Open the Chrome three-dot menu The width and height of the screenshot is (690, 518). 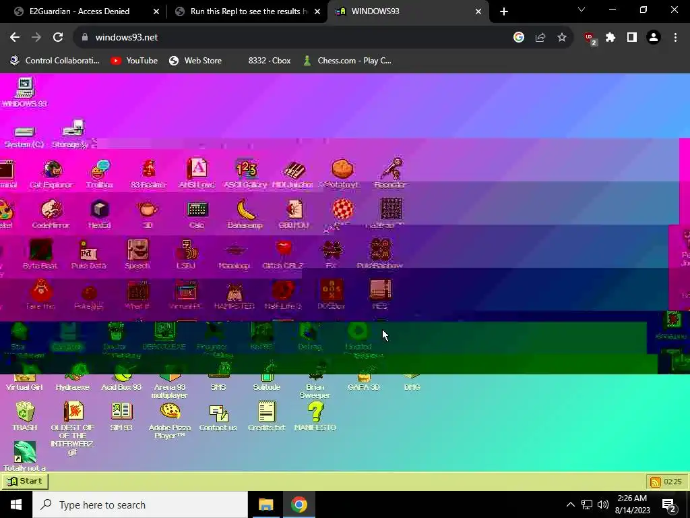pos(675,38)
